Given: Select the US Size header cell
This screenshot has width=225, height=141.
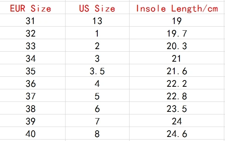Looking at the screenshot, I should point(97,8).
